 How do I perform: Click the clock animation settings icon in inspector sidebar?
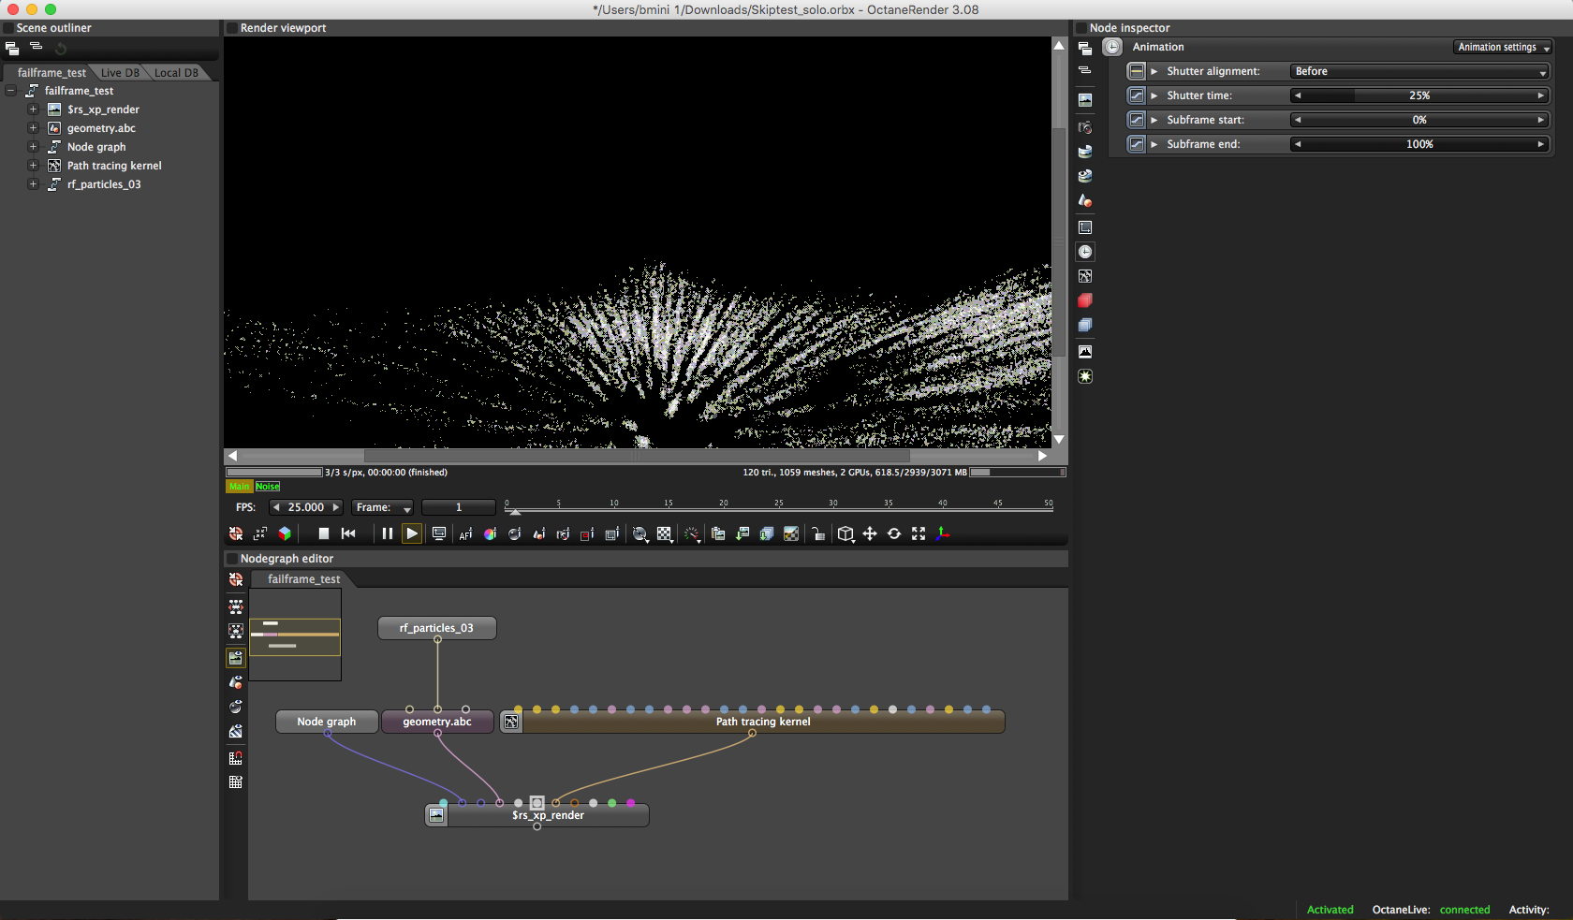[x=1085, y=252]
